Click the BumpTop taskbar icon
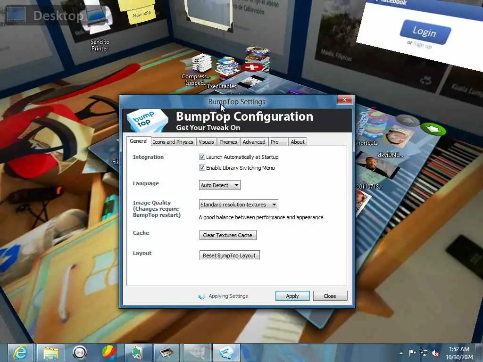This screenshot has width=483, height=362. point(226,353)
